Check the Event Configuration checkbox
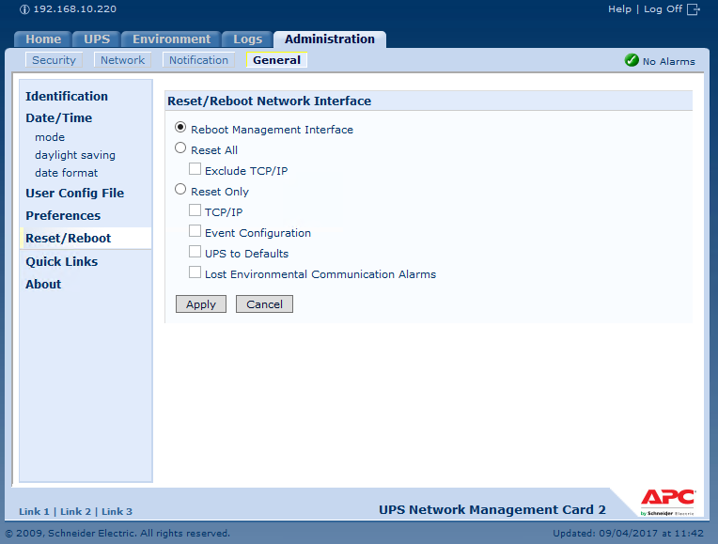Image resolution: width=718 pixels, height=544 pixels. tap(195, 232)
